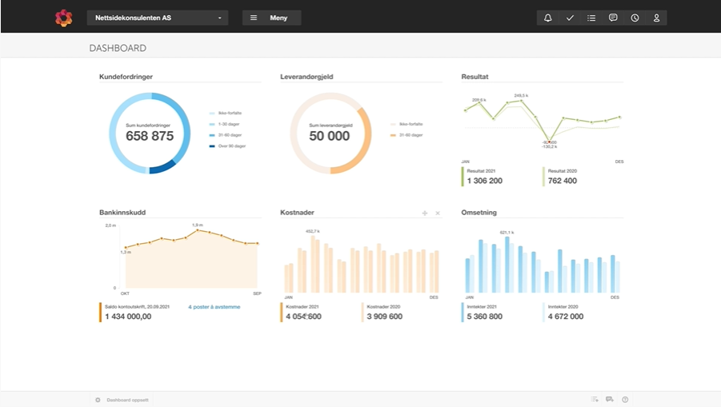Screen dimensions: 721x407
Task: Select 'Ikke-forfalte' legend in Leverandørgjeld
Action: pos(407,124)
